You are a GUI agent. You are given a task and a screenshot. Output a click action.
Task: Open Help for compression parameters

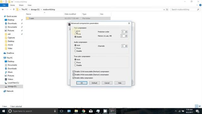[120, 83]
